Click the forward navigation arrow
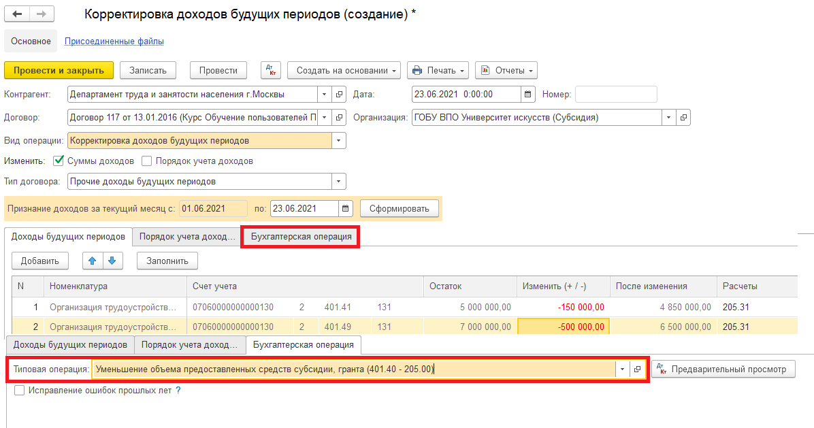 42,14
